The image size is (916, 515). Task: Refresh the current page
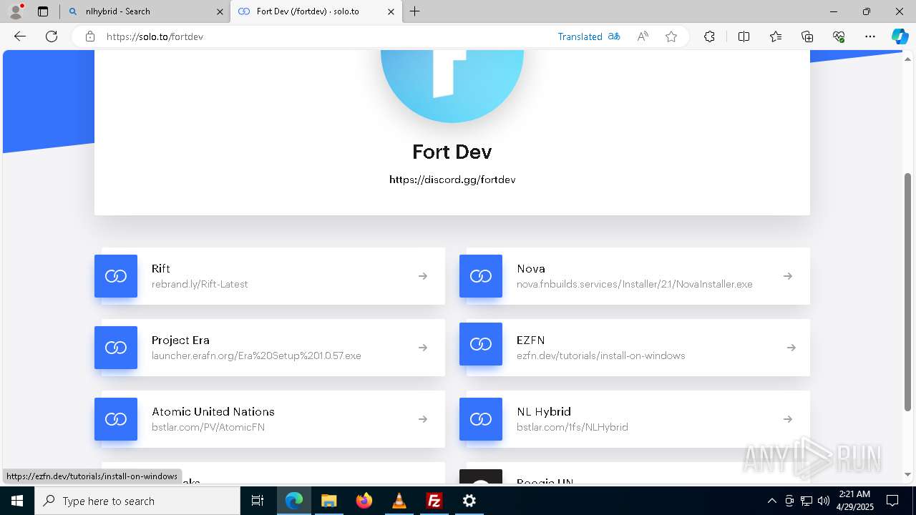(x=52, y=36)
